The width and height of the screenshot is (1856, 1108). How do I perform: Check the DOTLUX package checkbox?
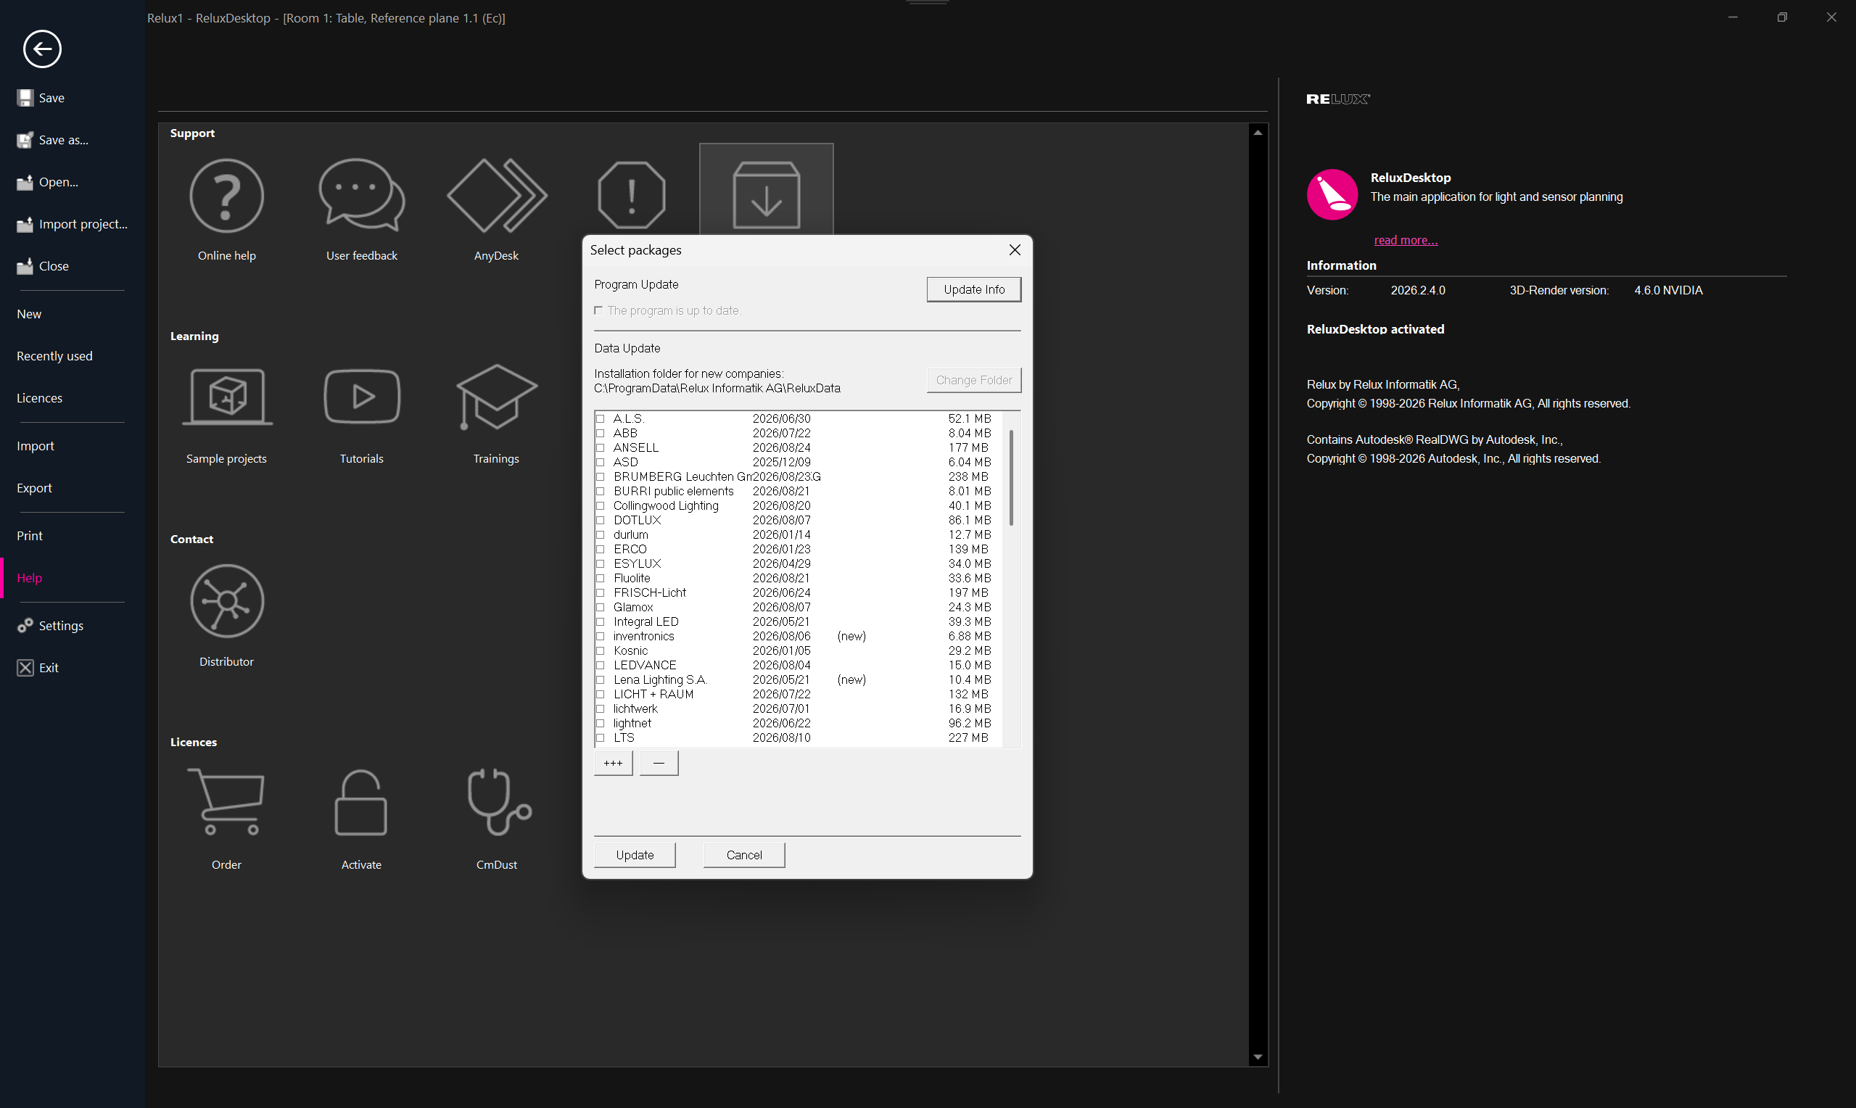[x=601, y=521]
